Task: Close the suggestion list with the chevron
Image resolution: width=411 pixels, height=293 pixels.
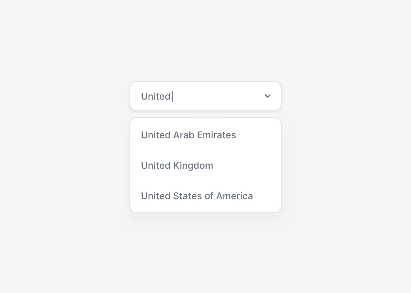Action: [x=267, y=96]
